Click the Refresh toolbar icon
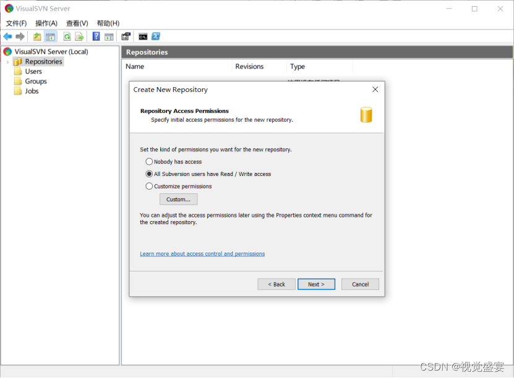Viewport: 514px width, 378px height. pyautogui.click(x=67, y=36)
